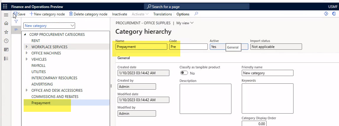The image size is (339, 126).
Task: Expand the navigation pane hamburger menu
Action: [6, 15]
